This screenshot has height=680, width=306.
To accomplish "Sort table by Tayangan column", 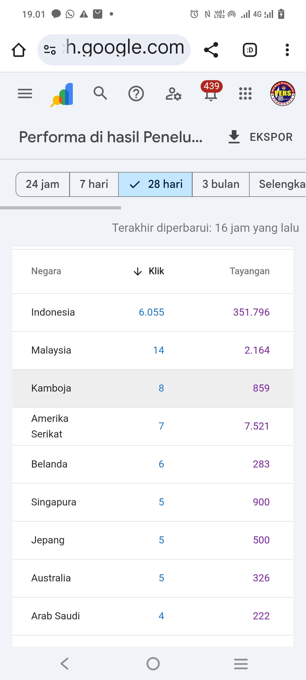I will click(x=249, y=271).
